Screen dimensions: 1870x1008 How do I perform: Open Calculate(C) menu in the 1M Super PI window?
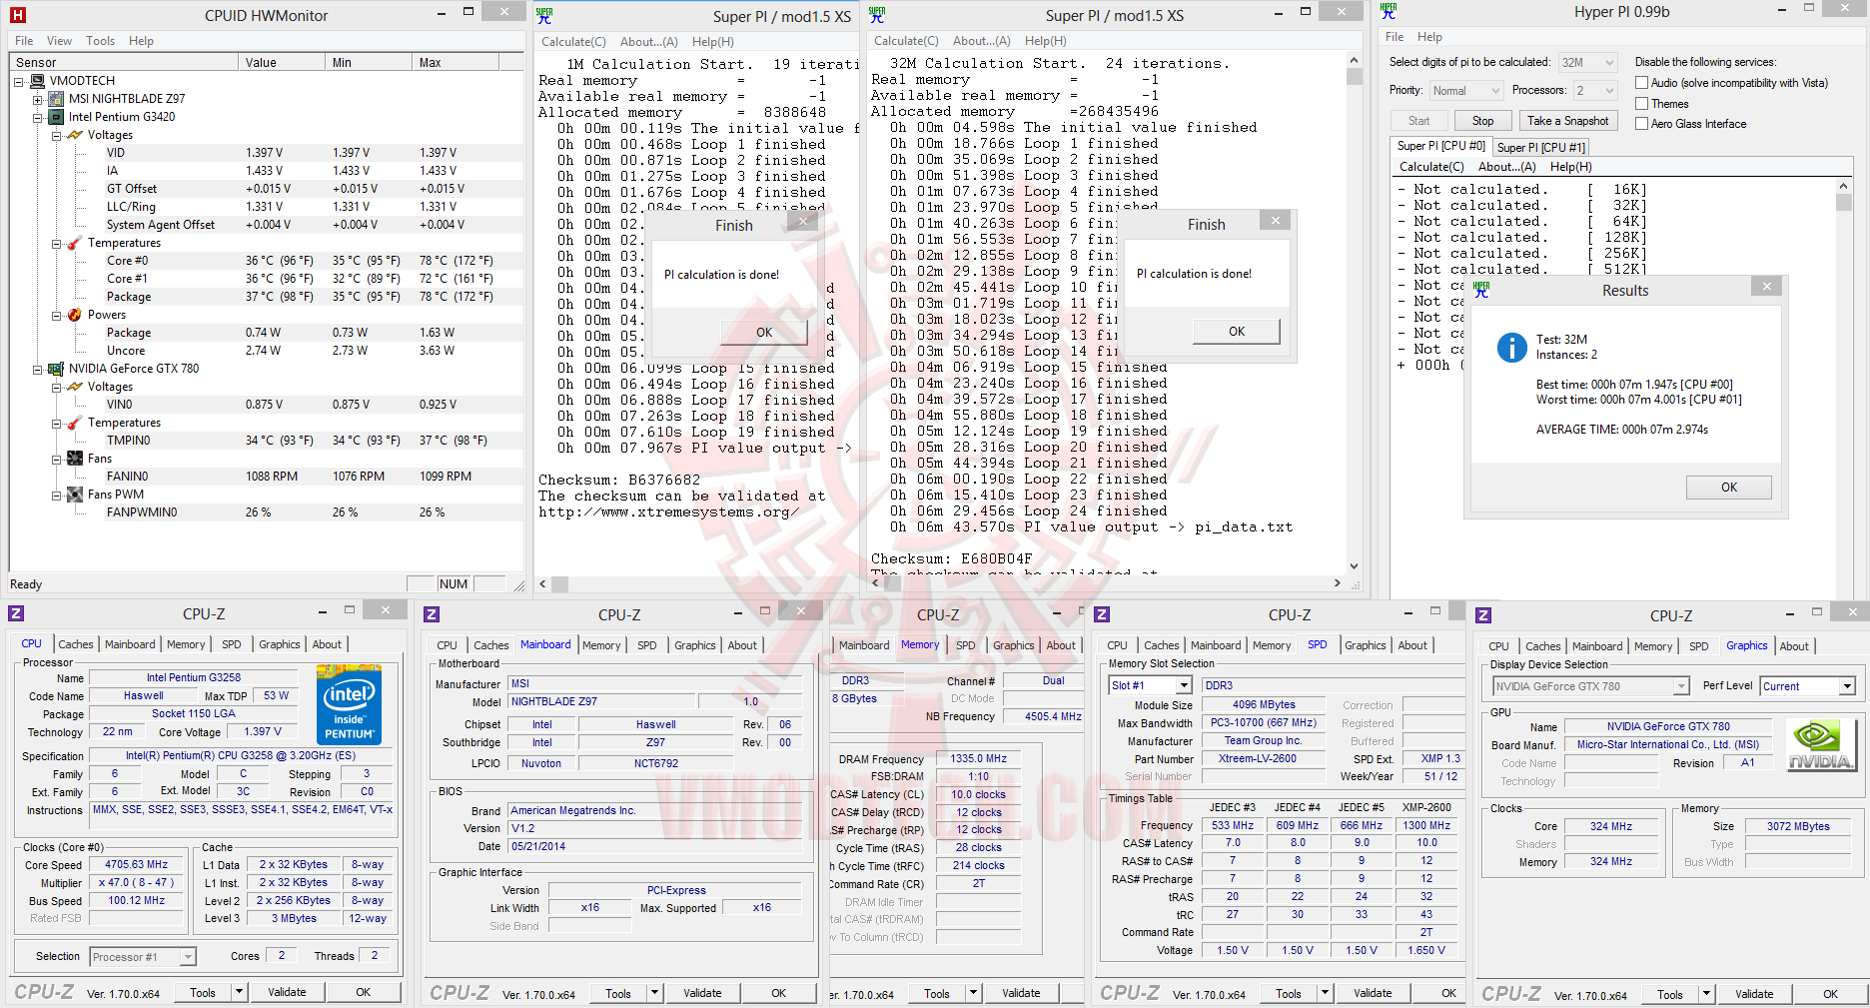pos(573,42)
